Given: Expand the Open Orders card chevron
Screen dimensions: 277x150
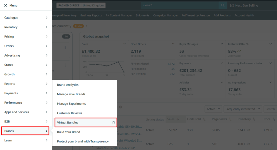Looking at the screenshot, I should [173, 44].
